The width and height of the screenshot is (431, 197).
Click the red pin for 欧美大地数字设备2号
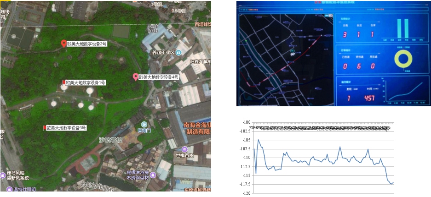point(64,44)
